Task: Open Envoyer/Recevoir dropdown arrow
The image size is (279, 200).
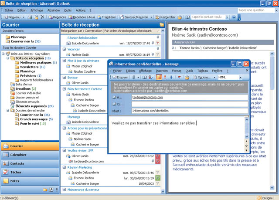Action: point(151,17)
